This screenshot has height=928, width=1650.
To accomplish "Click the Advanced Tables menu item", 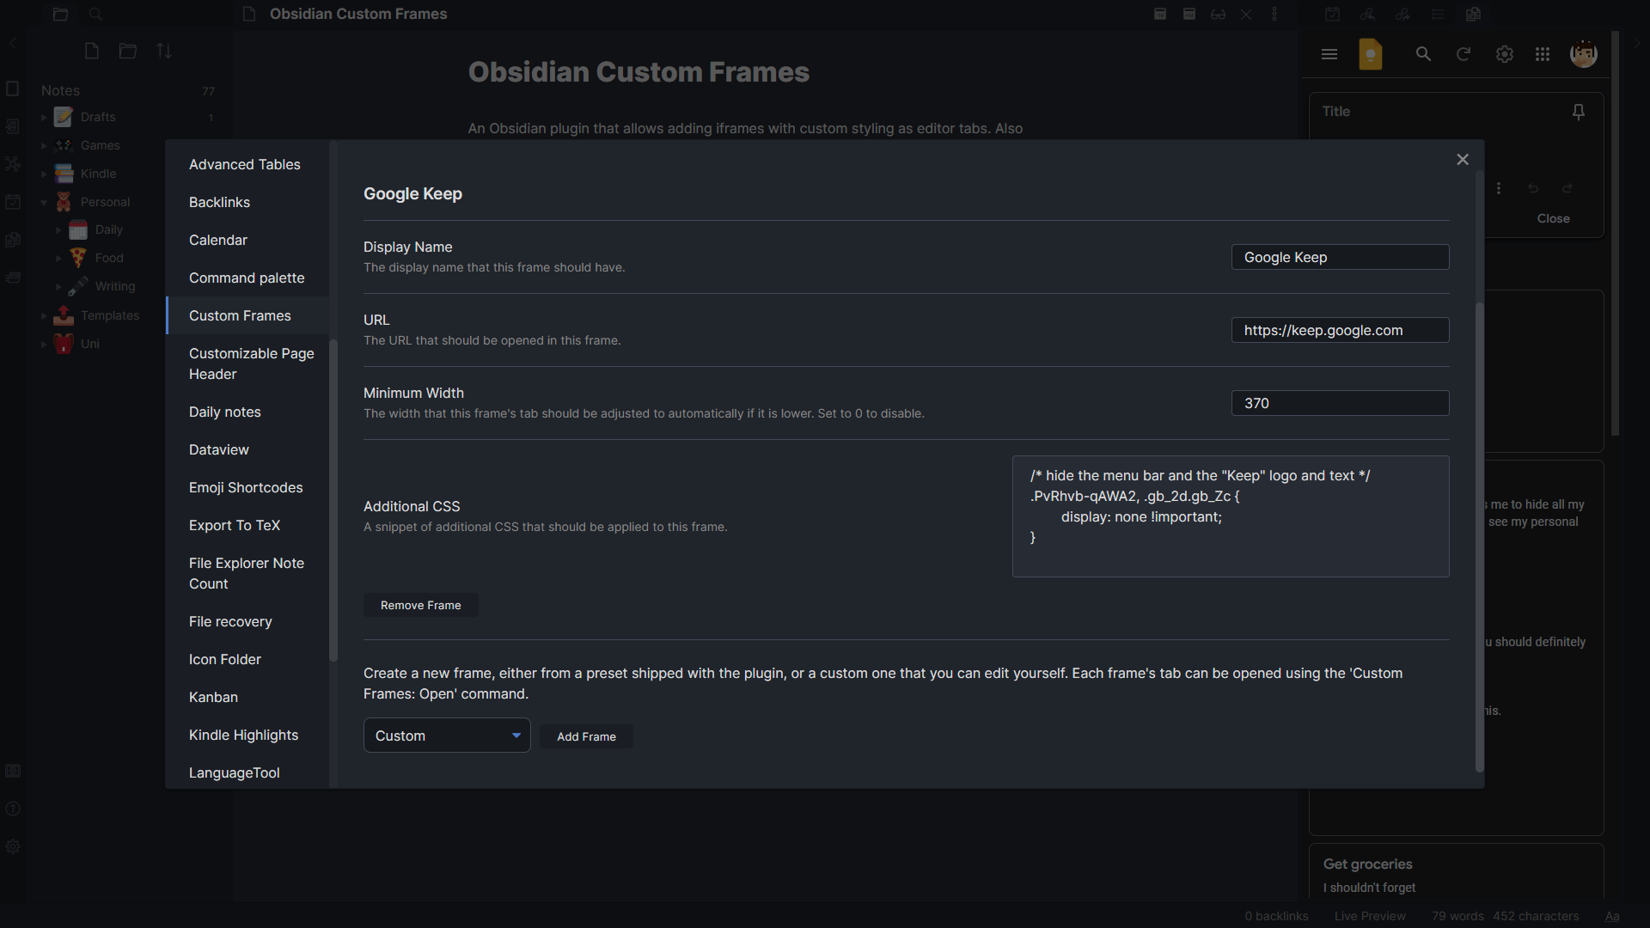I will (x=245, y=163).
